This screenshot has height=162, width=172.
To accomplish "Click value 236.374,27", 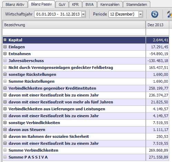I will point(159,95).
